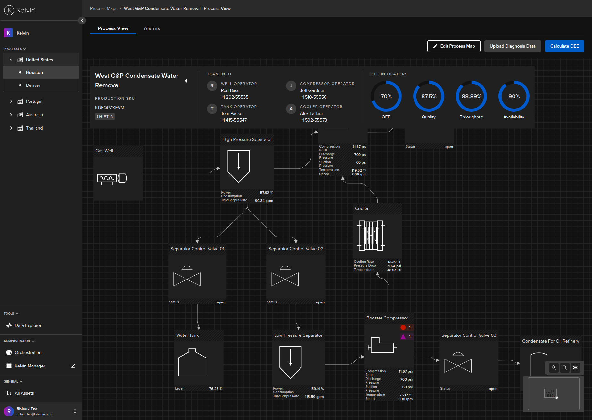Click the fit-to-screen icon
Viewport: 592px width, 420px height.
pyautogui.click(x=576, y=367)
